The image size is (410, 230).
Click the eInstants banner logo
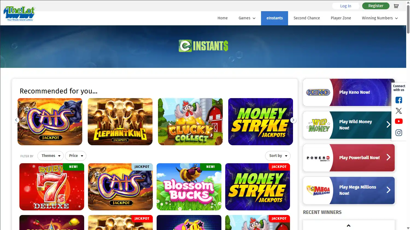pyautogui.click(x=203, y=46)
